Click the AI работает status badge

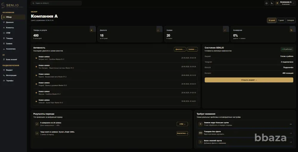click(287, 49)
